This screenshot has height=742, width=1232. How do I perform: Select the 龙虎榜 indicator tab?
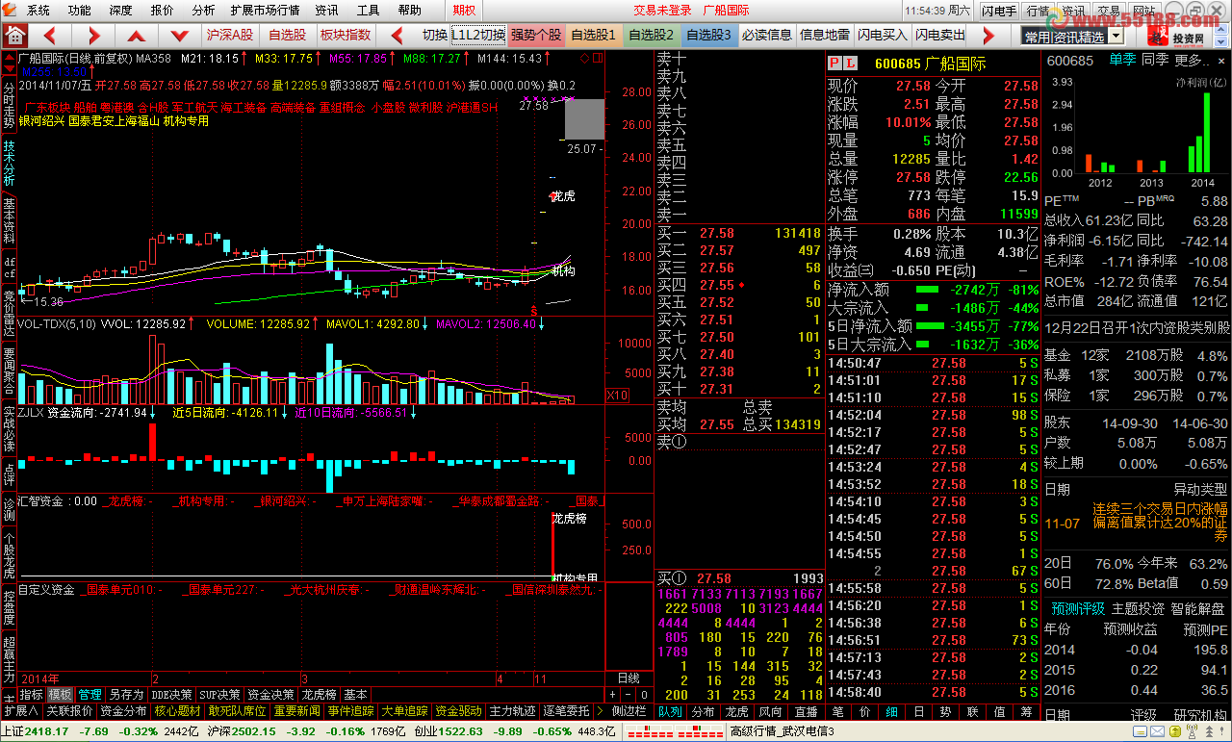[x=319, y=694]
